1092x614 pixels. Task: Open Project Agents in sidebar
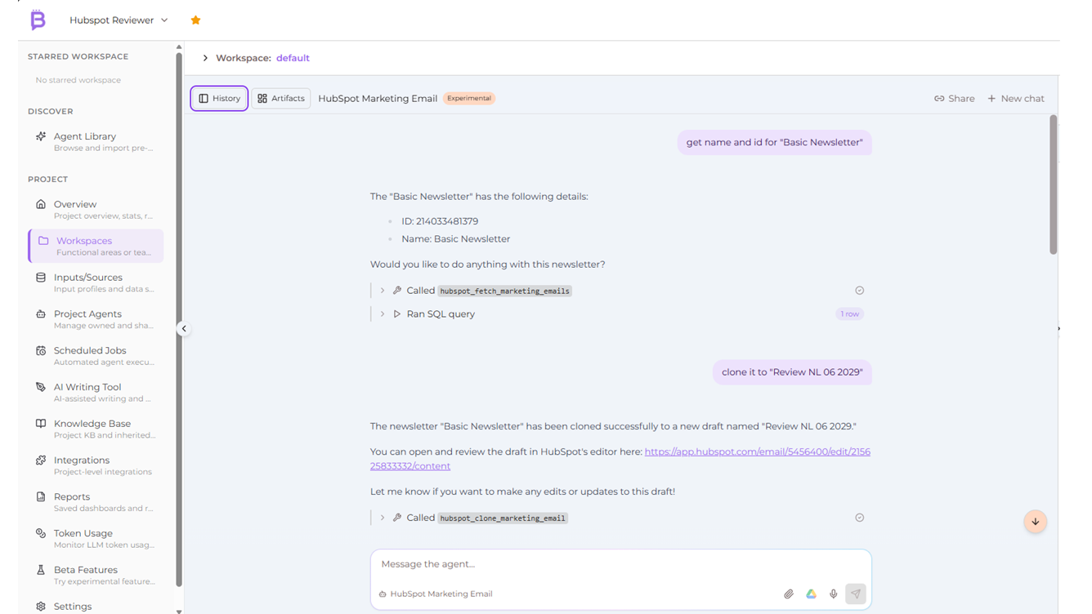tap(96, 319)
